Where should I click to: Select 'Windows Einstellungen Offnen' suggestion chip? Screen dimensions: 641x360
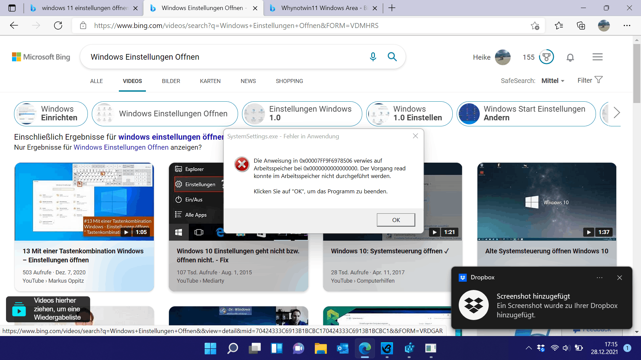pos(165,114)
